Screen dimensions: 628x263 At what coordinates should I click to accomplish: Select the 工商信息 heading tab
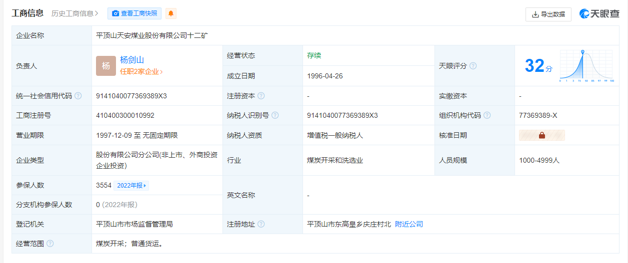(27, 13)
